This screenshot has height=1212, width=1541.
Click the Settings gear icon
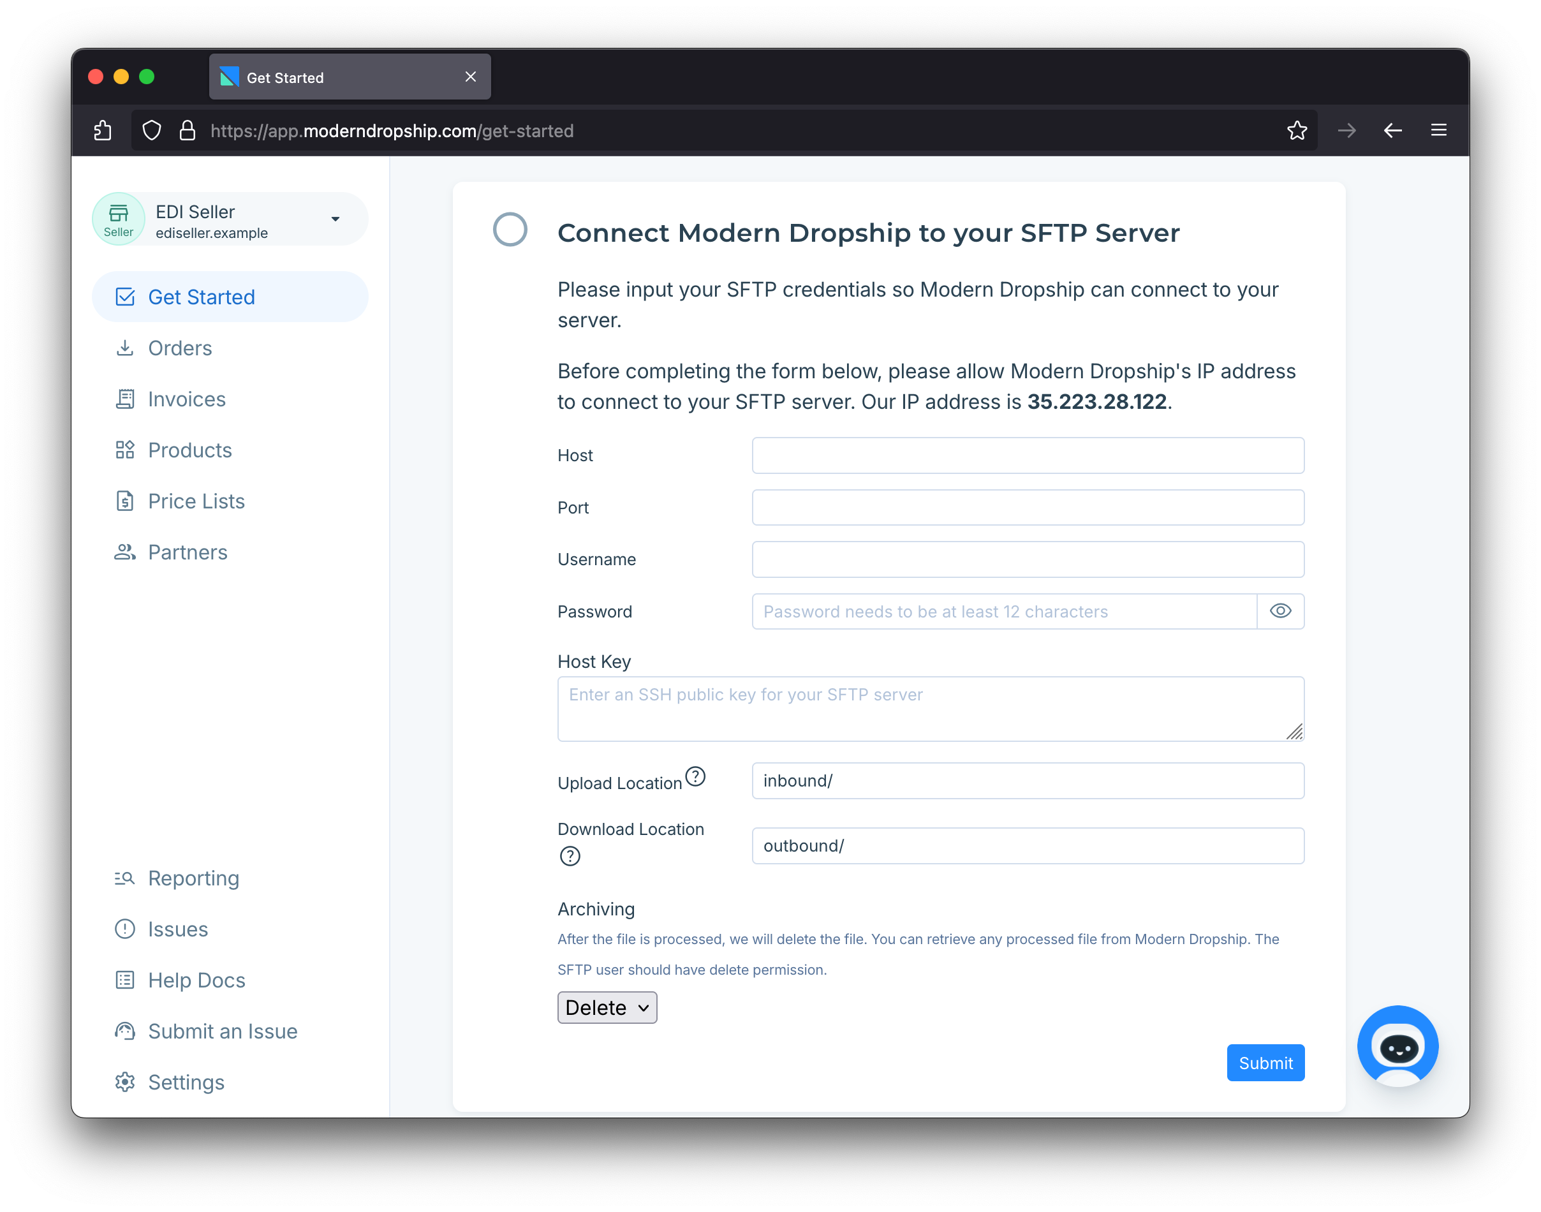[125, 1083]
